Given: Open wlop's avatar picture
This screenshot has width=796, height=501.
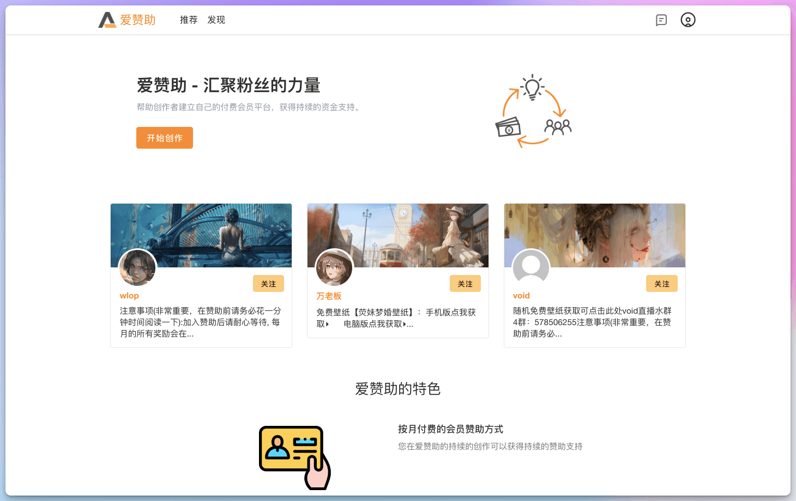Looking at the screenshot, I should pos(137,267).
